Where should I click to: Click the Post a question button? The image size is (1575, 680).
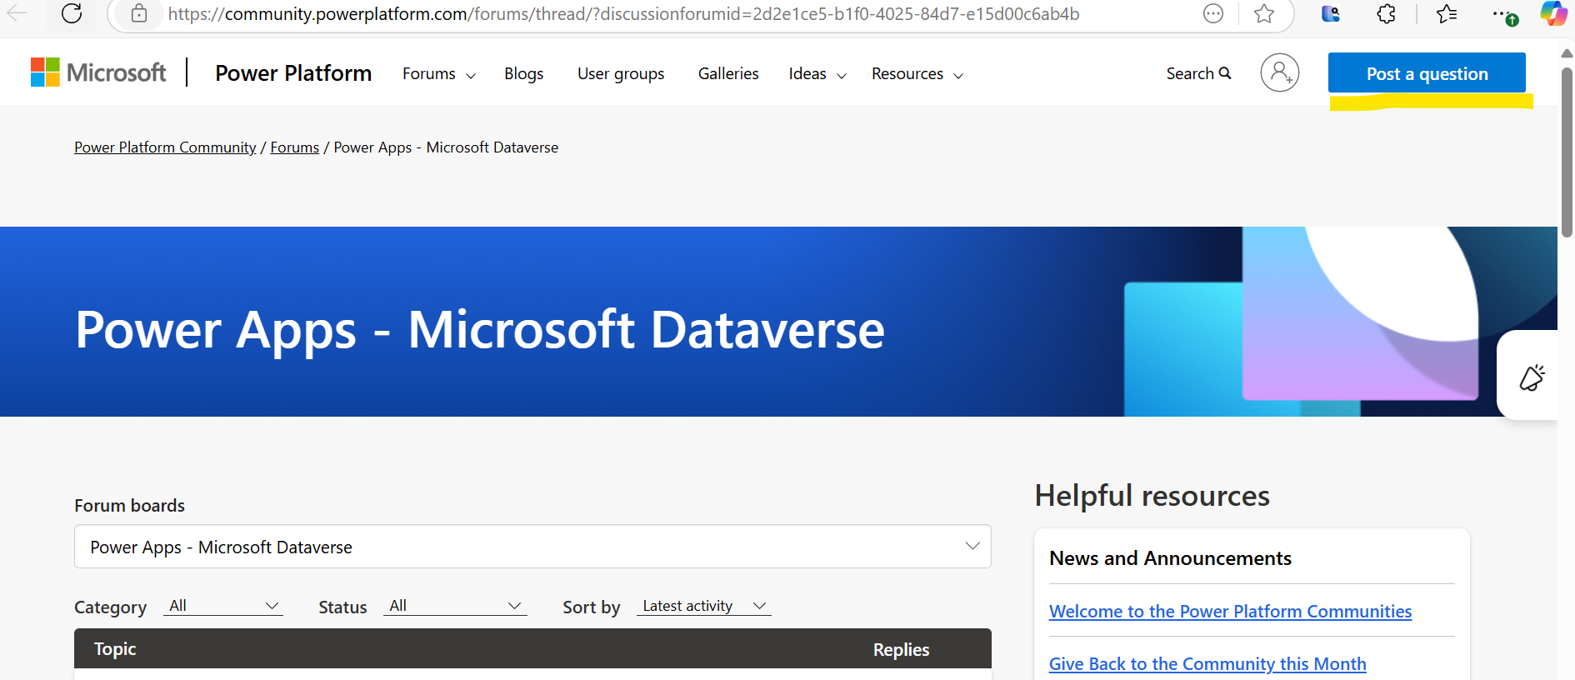[x=1427, y=73]
